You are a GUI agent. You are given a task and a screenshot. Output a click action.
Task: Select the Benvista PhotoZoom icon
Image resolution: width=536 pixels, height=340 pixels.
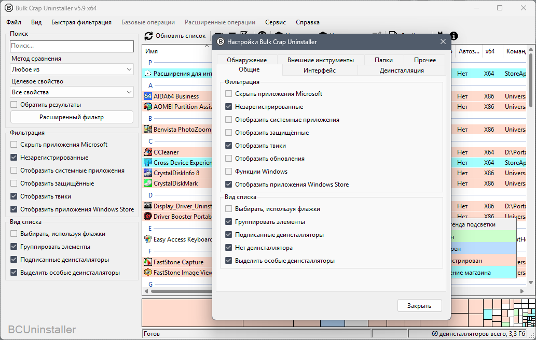(148, 130)
